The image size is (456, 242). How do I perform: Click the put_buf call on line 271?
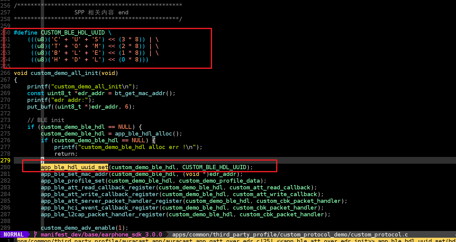(x=81, y=107)
